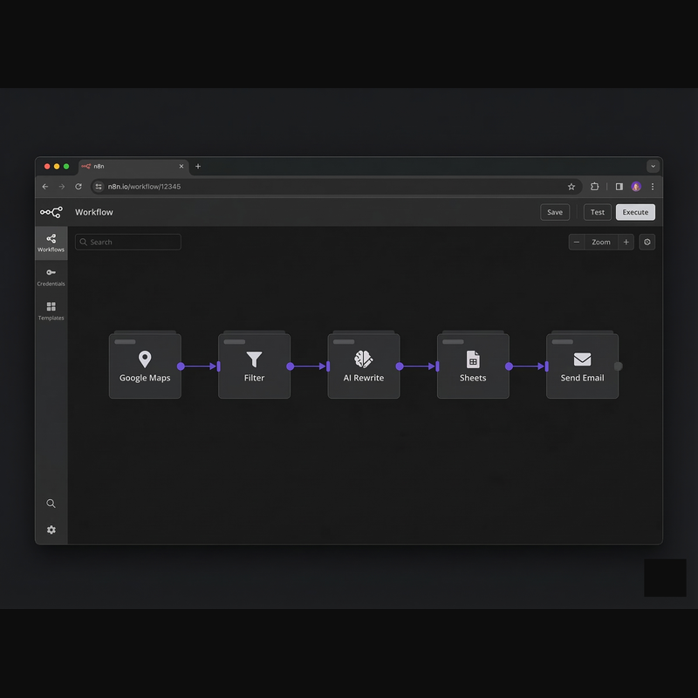Open the Sheets node

point(472,365)
